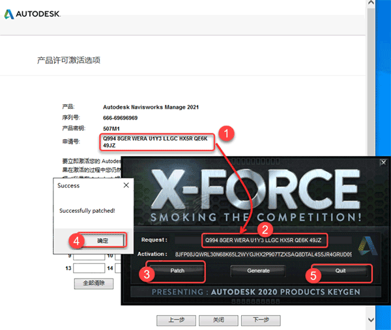The image size is (391, 330).
Task: Click the 上一步 button
Action: [x=177, y=320]
